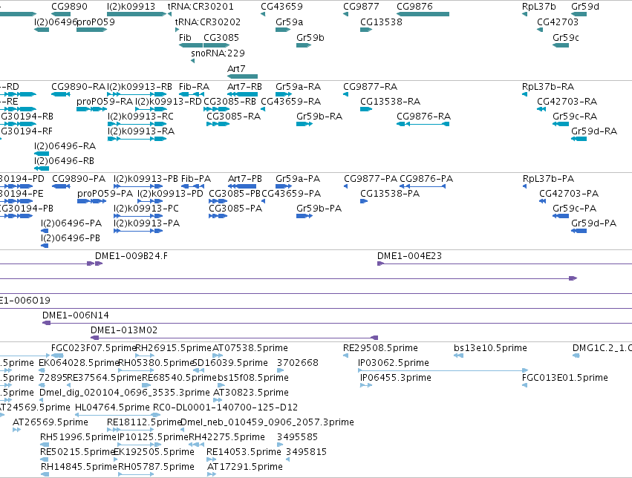Select the CG9876 gene bar

point(423,14)
